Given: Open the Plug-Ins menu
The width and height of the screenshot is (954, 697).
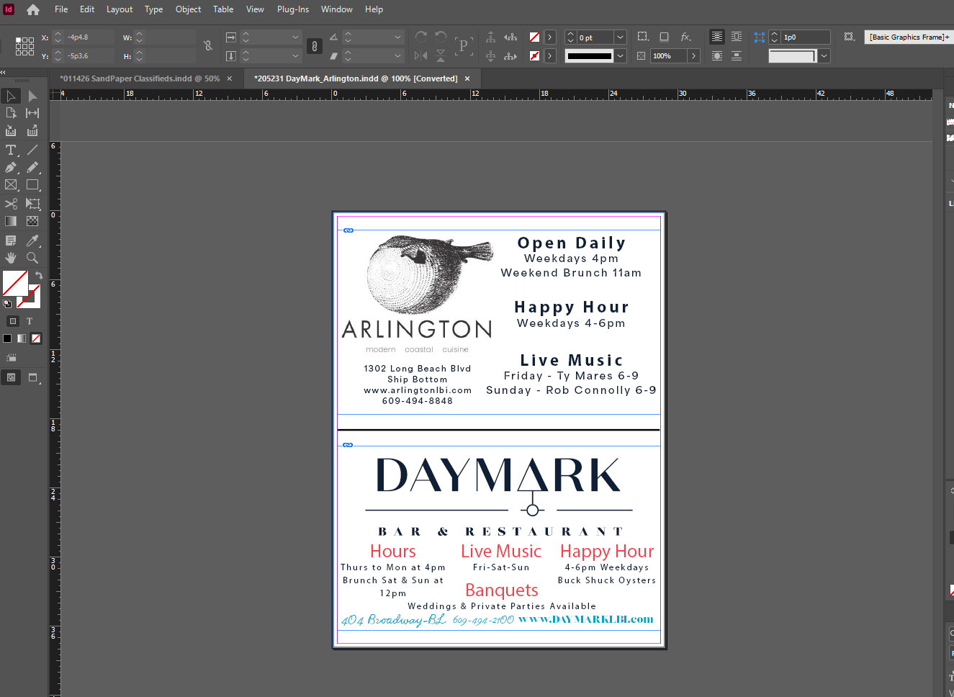Looking at the screenshot, I should [292, 9].
